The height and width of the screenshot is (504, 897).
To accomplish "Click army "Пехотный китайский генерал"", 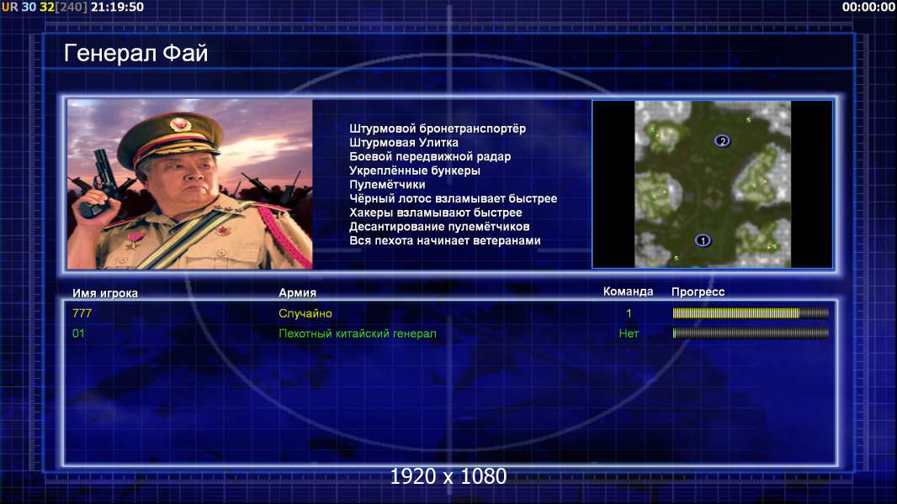I will pyautogui.click(x=358, y=333).
